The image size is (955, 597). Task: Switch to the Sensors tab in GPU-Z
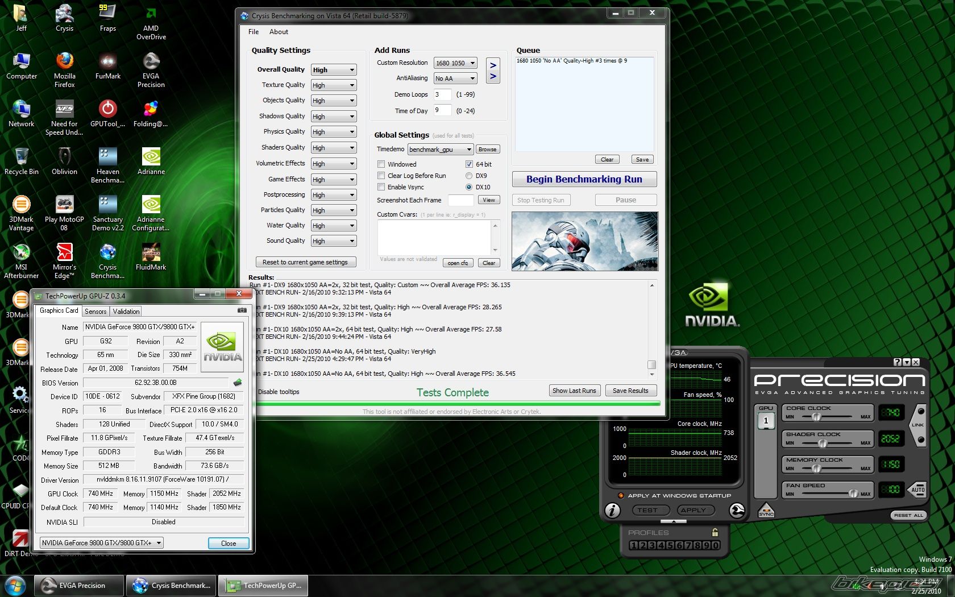95,312
